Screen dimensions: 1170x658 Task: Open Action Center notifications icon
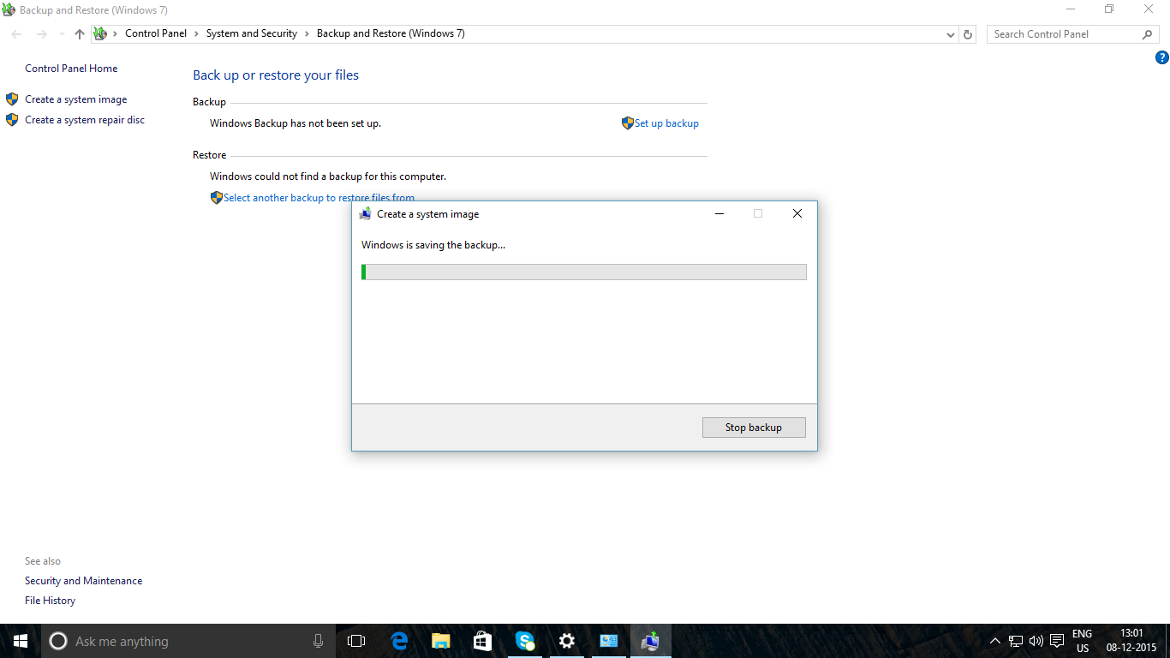1057,641
